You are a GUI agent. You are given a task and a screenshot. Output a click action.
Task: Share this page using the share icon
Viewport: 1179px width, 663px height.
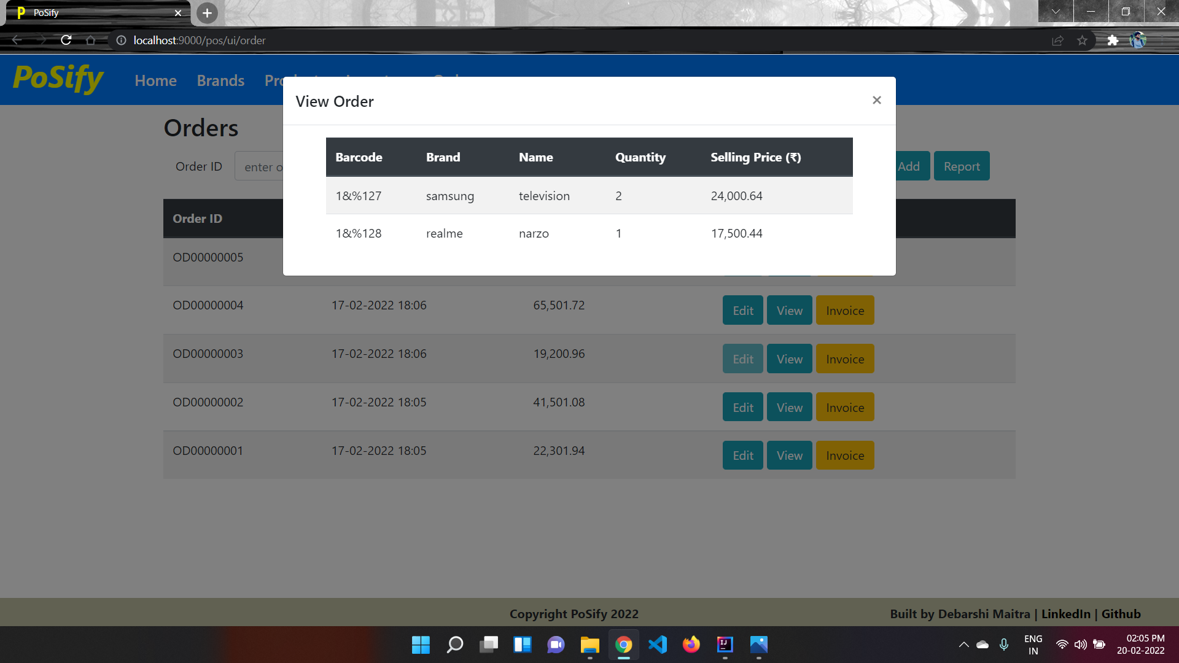[x=1057, y=41]
